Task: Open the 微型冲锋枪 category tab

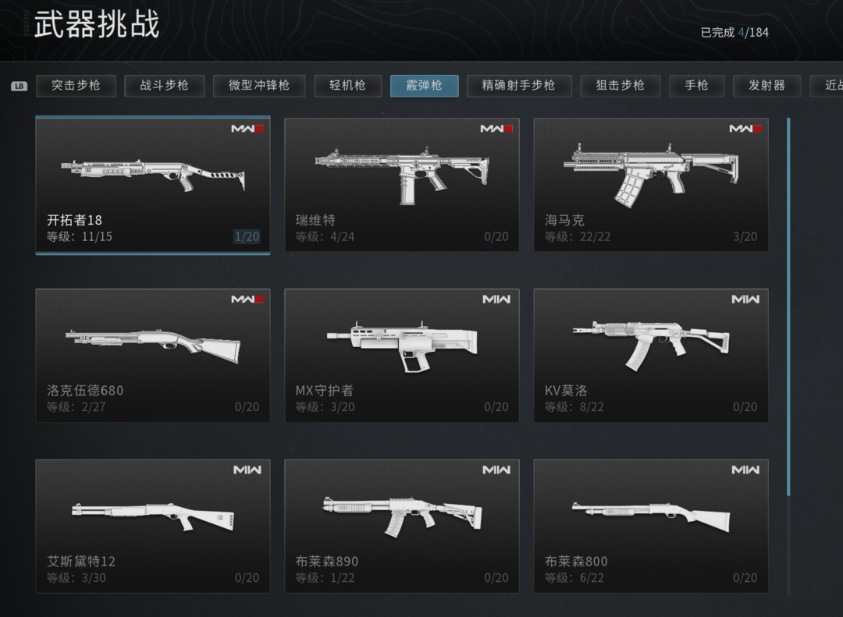Action: click(x=259, y=86)
